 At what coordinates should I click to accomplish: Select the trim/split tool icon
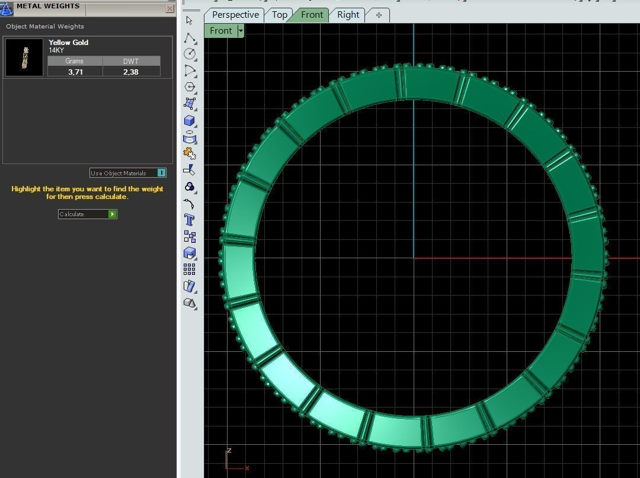click(189, 170)
